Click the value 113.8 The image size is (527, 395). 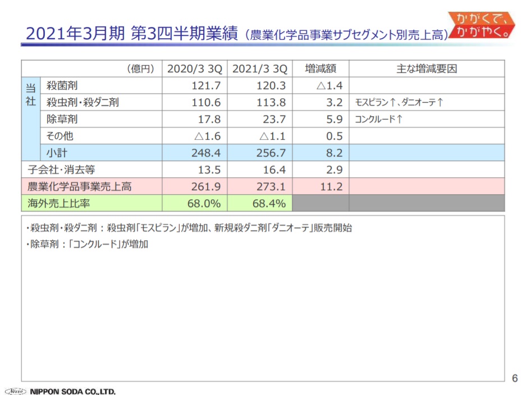271,102
